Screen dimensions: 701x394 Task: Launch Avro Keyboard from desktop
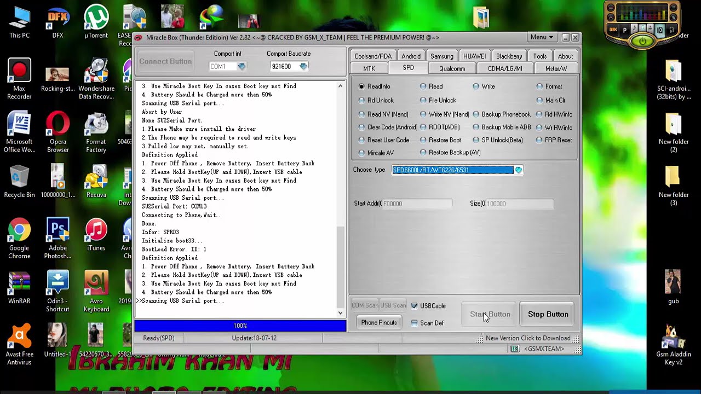pyautogui.click(x=96, y=292)
